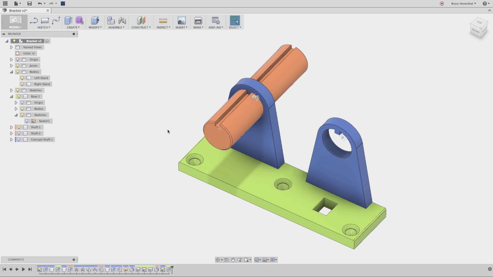
Task: Expand the Shaft:2 component
Action: click(x=11, y=133)
